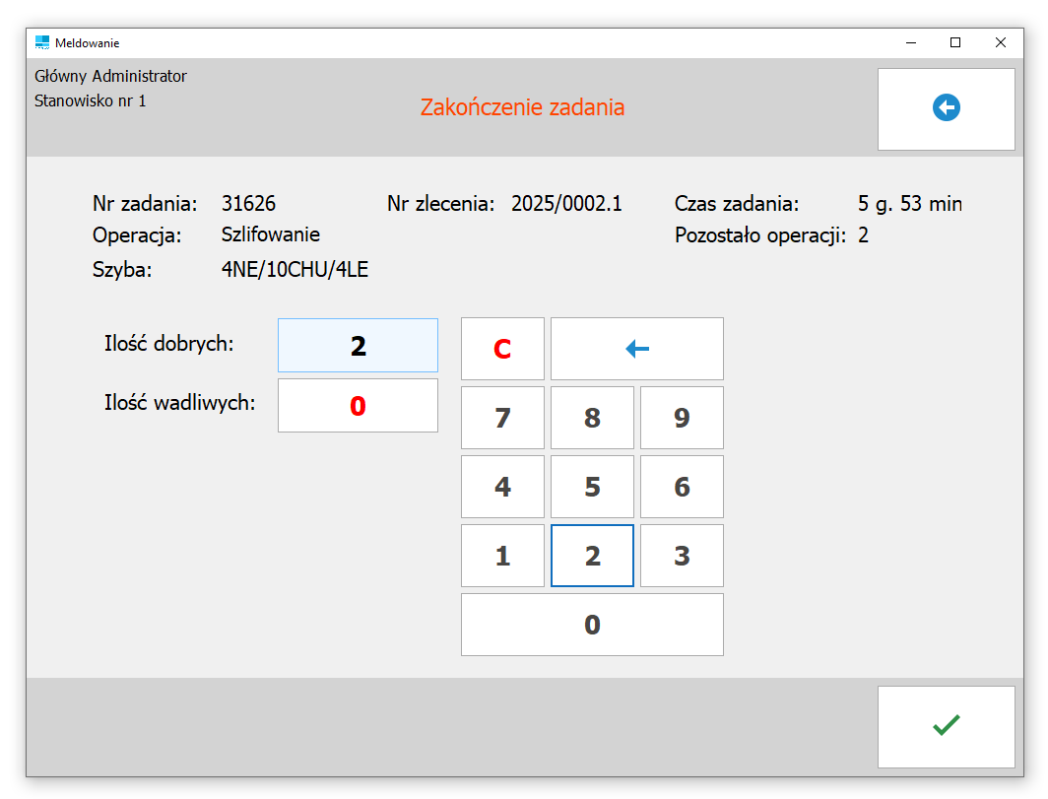This screenshot has height=799, width=1048.
Task: Tap the highlighted 2 key
Action: (592, 556)
